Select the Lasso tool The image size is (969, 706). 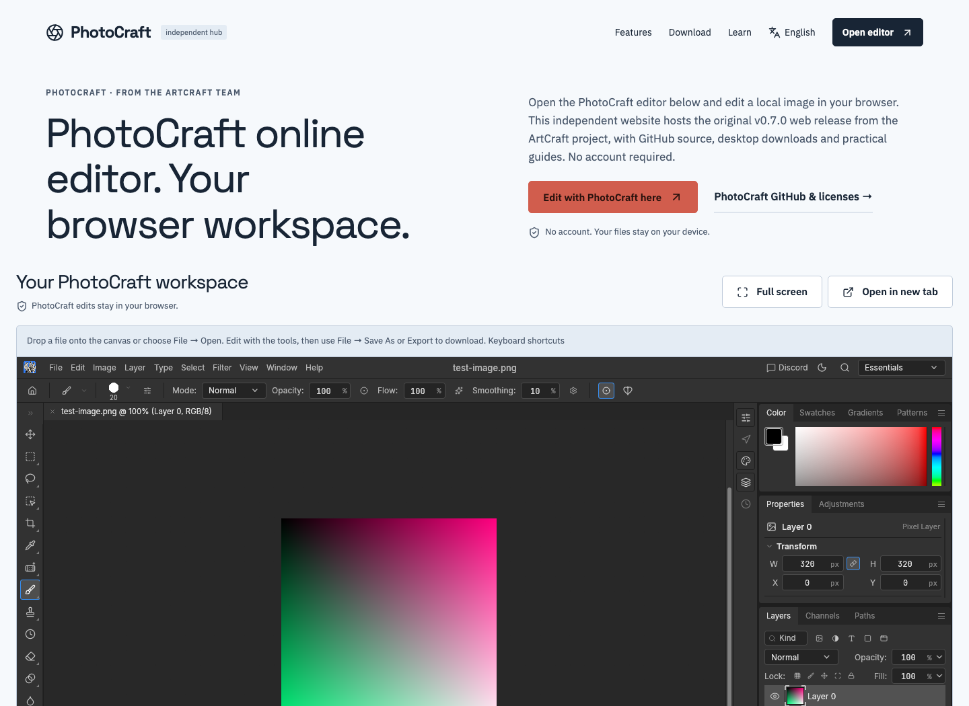(x=30, y=479)
